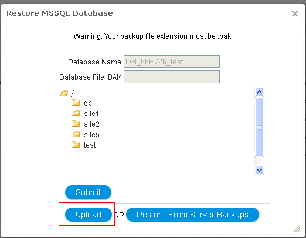Select the db folder label
The width and height of the screenshot is (306, 238).
(88, 103)
